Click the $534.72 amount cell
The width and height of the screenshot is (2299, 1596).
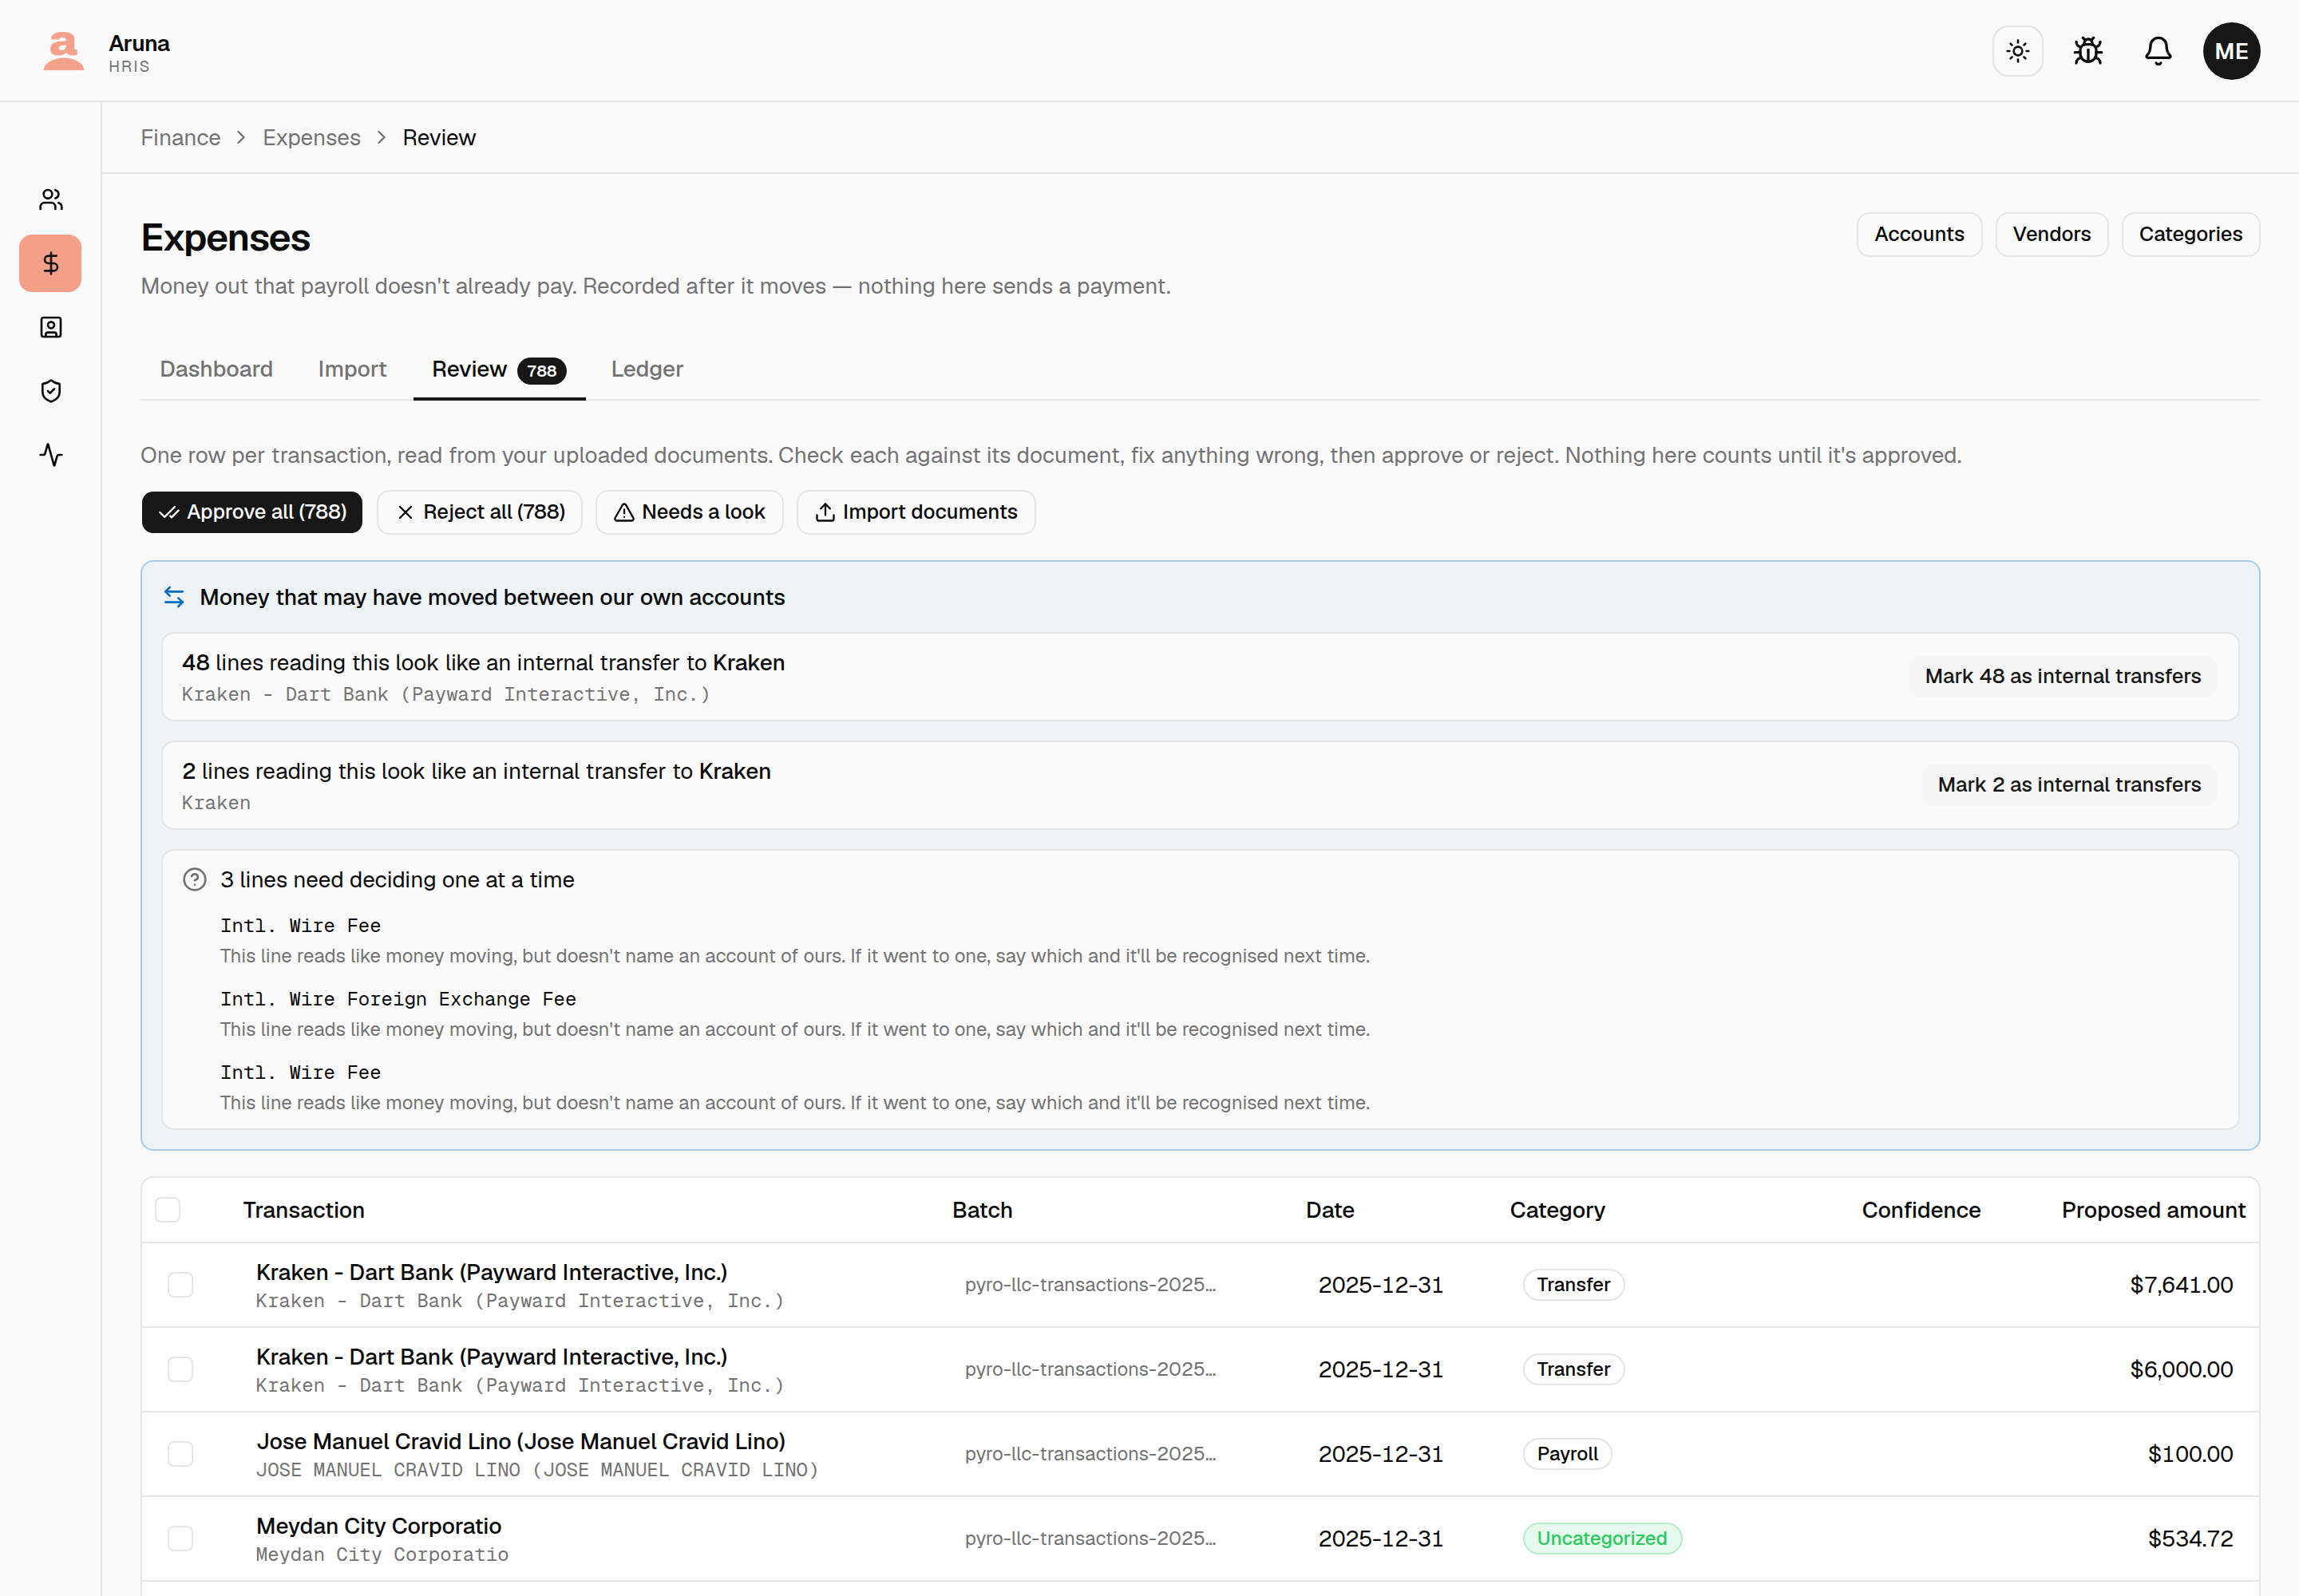coord(2190,1538)
